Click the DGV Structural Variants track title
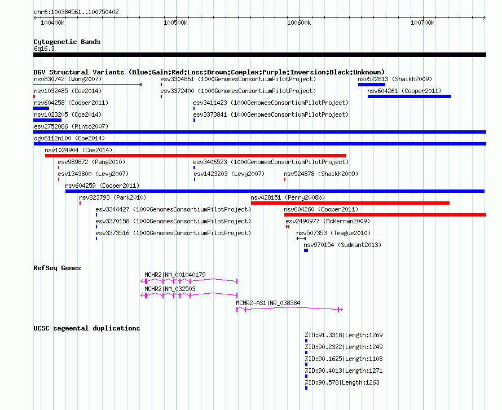The image size is (502, 410). pyautogui.click(x=209, y=72)
